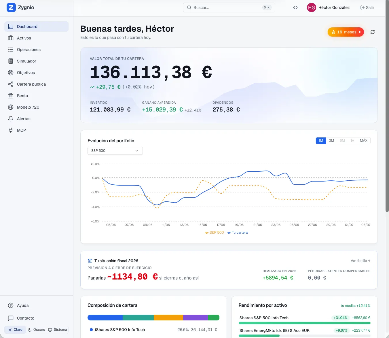Click the Renta bank building icon
The height and width of the screenshot is (338, 389).
pyautogui.click(x=11, y=96)
